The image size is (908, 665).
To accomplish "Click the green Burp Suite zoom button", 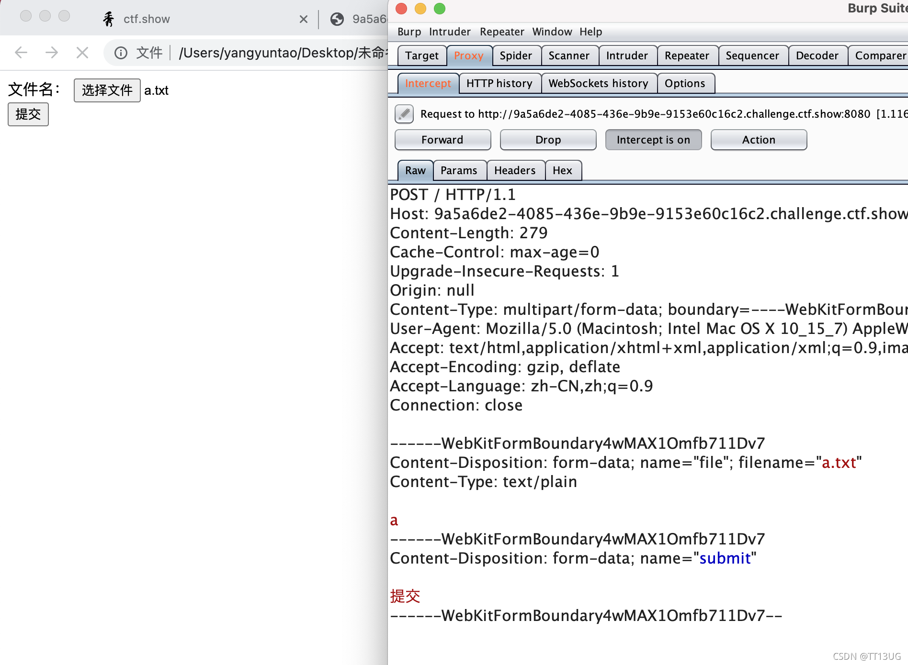I will pyautogui.click(x=440, y=9).
